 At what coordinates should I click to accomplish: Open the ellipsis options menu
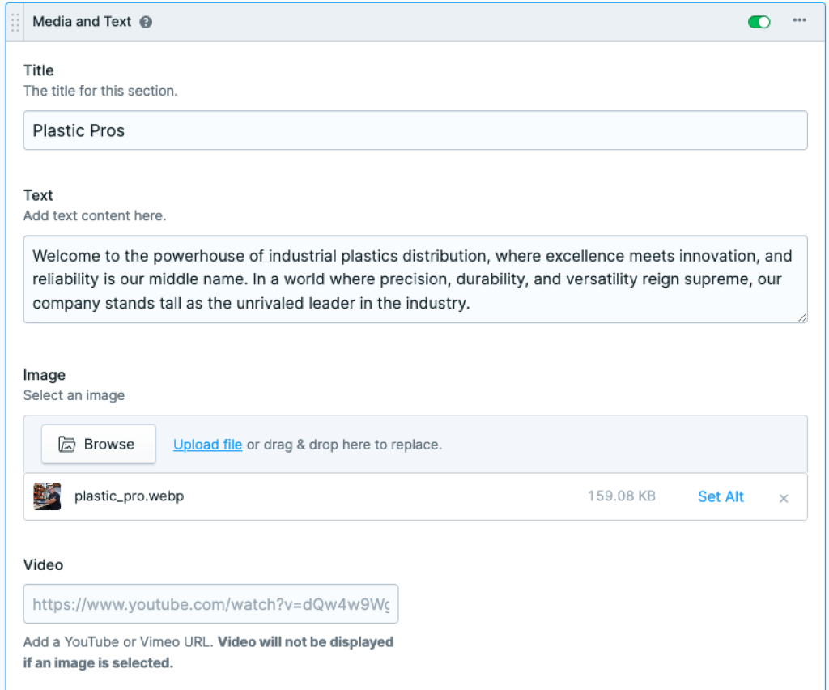pos(801,22)
